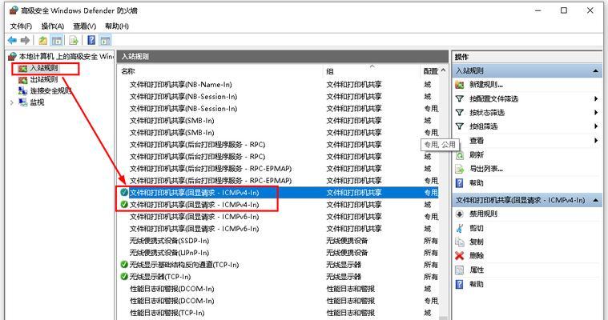
Task: Select 连接安全规则 in the tree
Action: (50, 91)
